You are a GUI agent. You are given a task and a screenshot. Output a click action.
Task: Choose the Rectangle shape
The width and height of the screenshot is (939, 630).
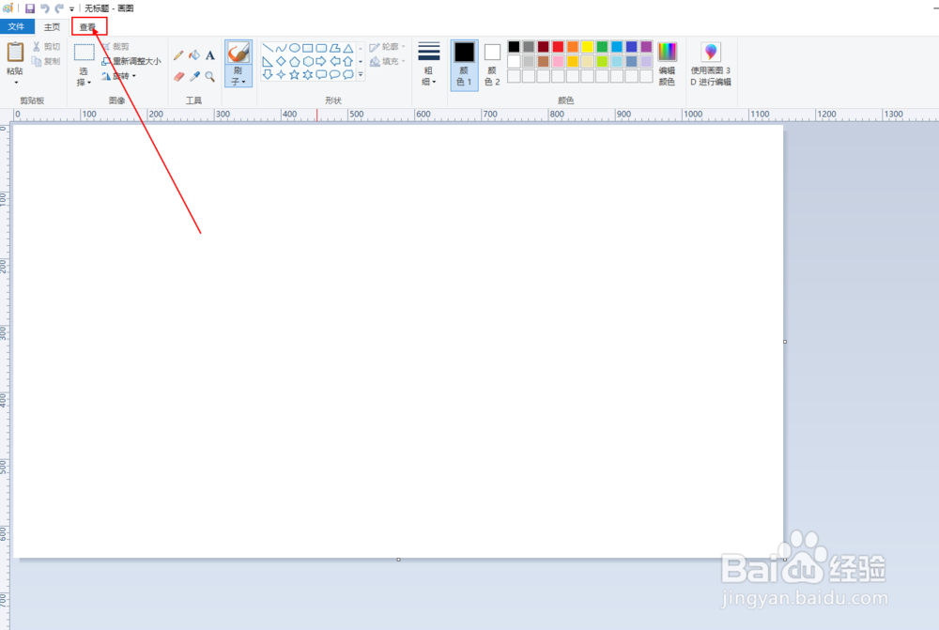coord(308,48)
